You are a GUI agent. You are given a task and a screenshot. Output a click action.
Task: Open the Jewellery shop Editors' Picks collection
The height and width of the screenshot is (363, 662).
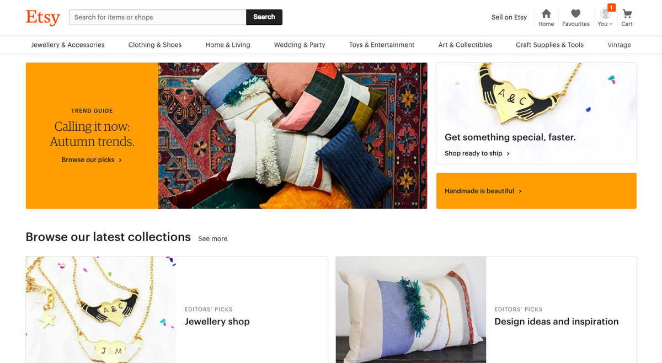coord(217,321)
